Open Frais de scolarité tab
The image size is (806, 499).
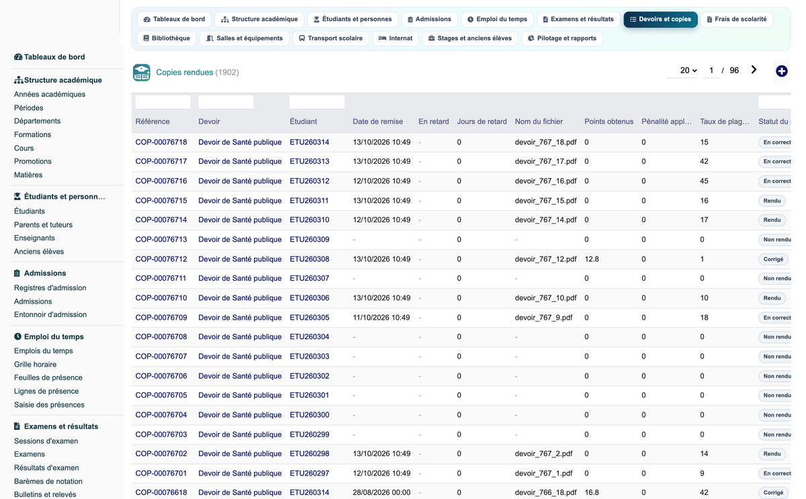[737, 19]
